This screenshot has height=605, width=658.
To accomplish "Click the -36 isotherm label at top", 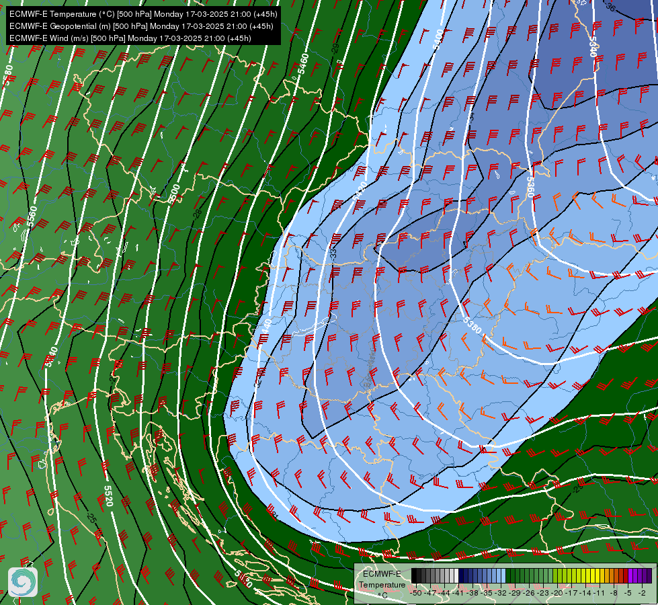I will click(x=610, y=7).
